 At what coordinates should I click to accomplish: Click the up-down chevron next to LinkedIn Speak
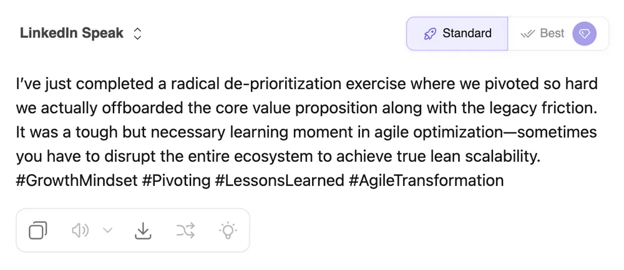pos(138,34)
